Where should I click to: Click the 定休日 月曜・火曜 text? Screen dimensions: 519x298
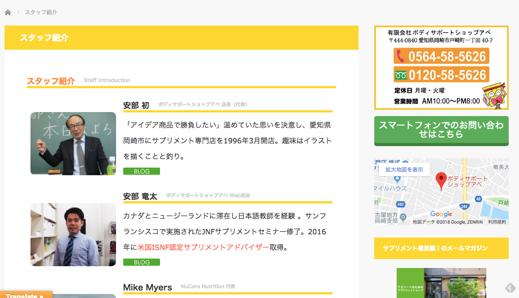[x=420, y=91]
